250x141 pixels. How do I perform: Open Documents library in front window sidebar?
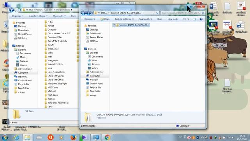pyautogui.click(x=95, y=56)
